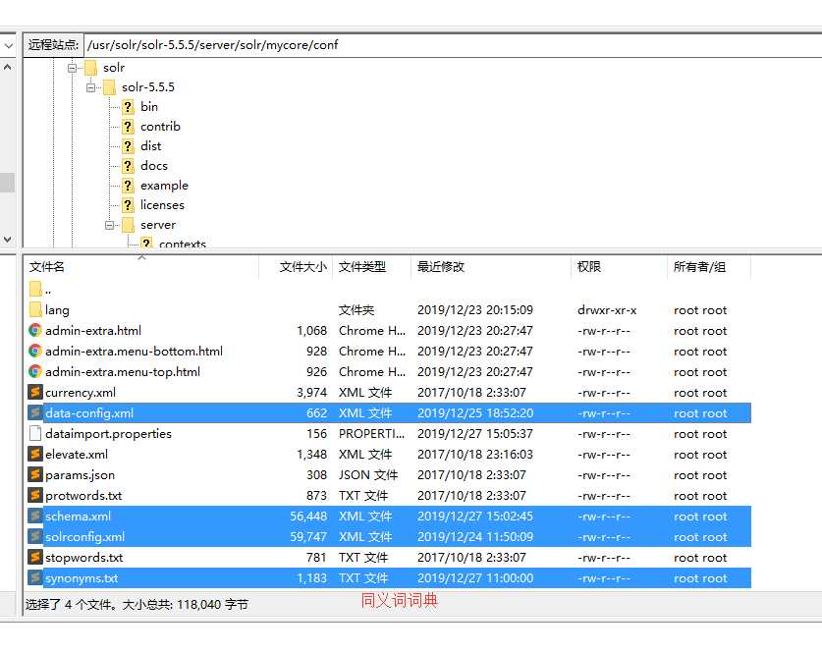Screen dimensions: 822x654
Task: Click Sublime icon of elevate.xml
Action: click(35, 454)
